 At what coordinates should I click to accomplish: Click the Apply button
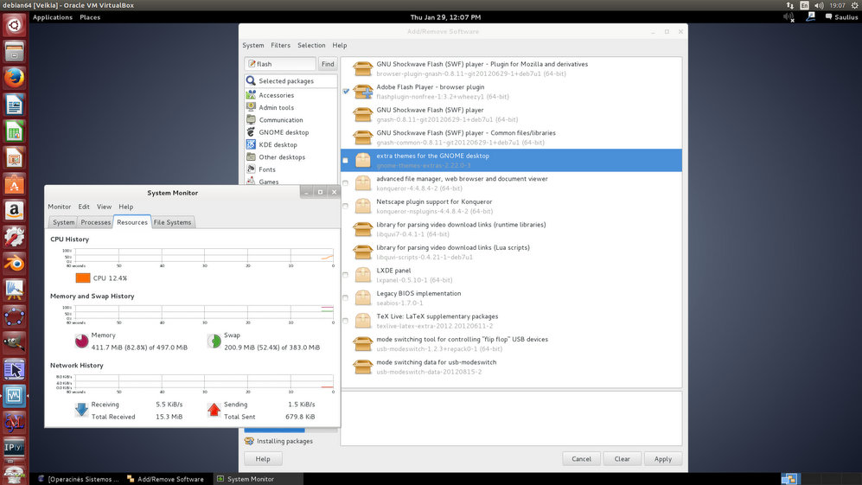pos(662,459)
